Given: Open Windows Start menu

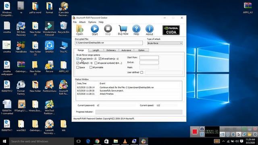Looking at the screenshot, I should click(x=4, y=141).
